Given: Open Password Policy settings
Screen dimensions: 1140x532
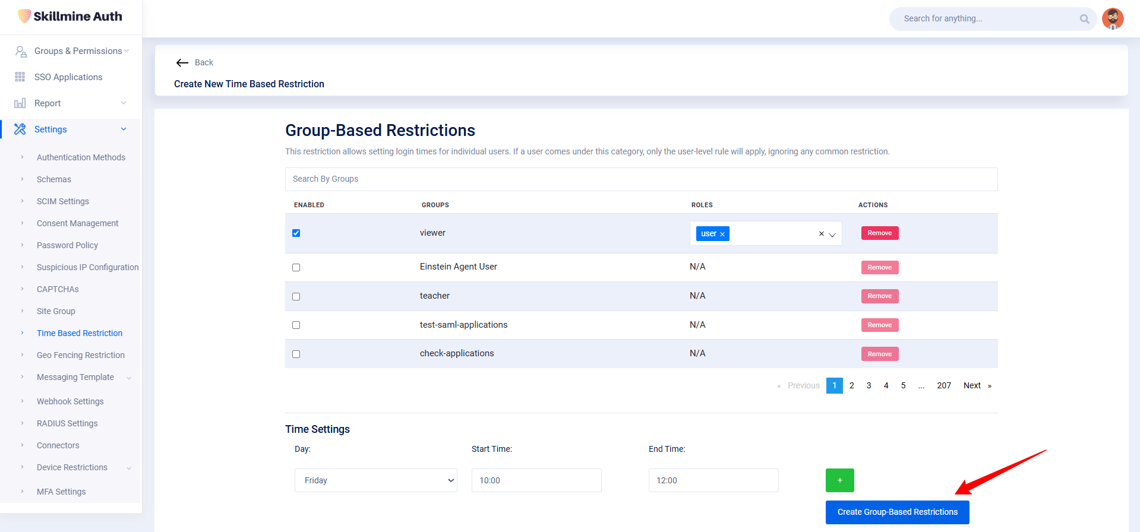Looking at the screenshot, I should click(67, 245).
